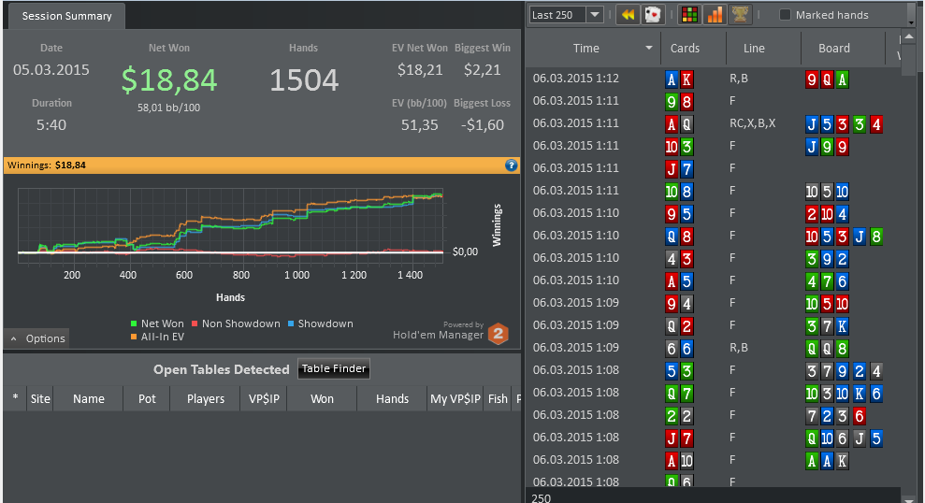Select the hand with cards 10 8
The width and height of the screenshot is (925, 503).
pos(713,191)
